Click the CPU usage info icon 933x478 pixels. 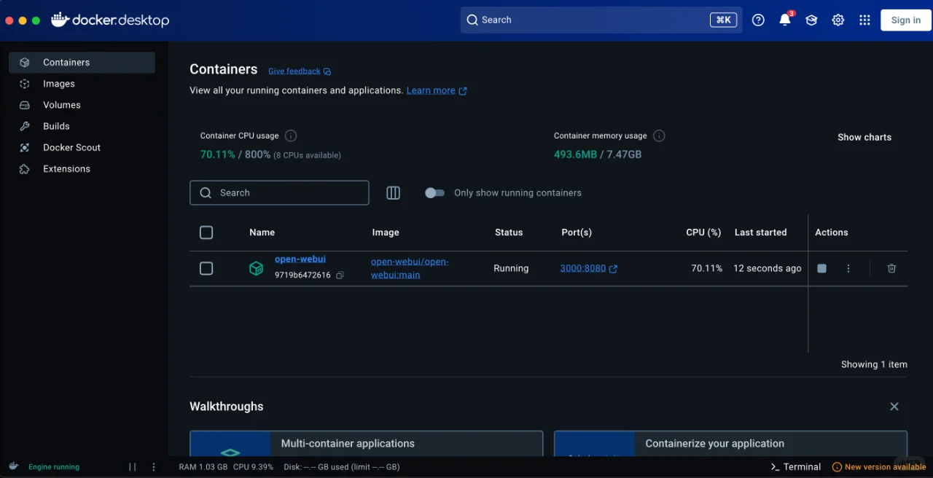point(291,136)
